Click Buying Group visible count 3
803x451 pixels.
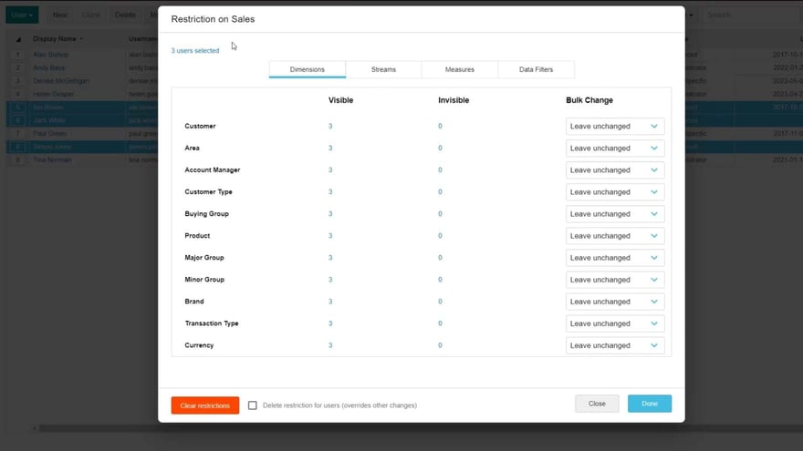[330, 214]
